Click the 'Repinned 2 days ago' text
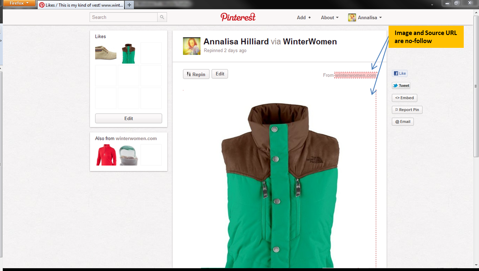The height and width of the screenshot is (271, 479). tap(225, 50)
